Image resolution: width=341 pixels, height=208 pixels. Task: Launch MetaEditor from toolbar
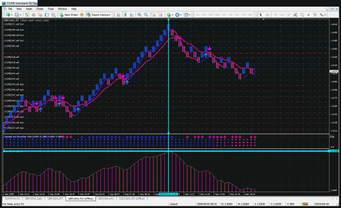click(x=82, y=15)
